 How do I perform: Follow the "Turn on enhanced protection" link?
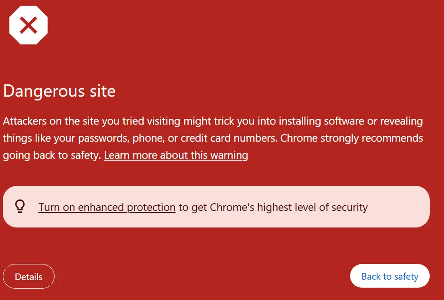tap(107, 207)
